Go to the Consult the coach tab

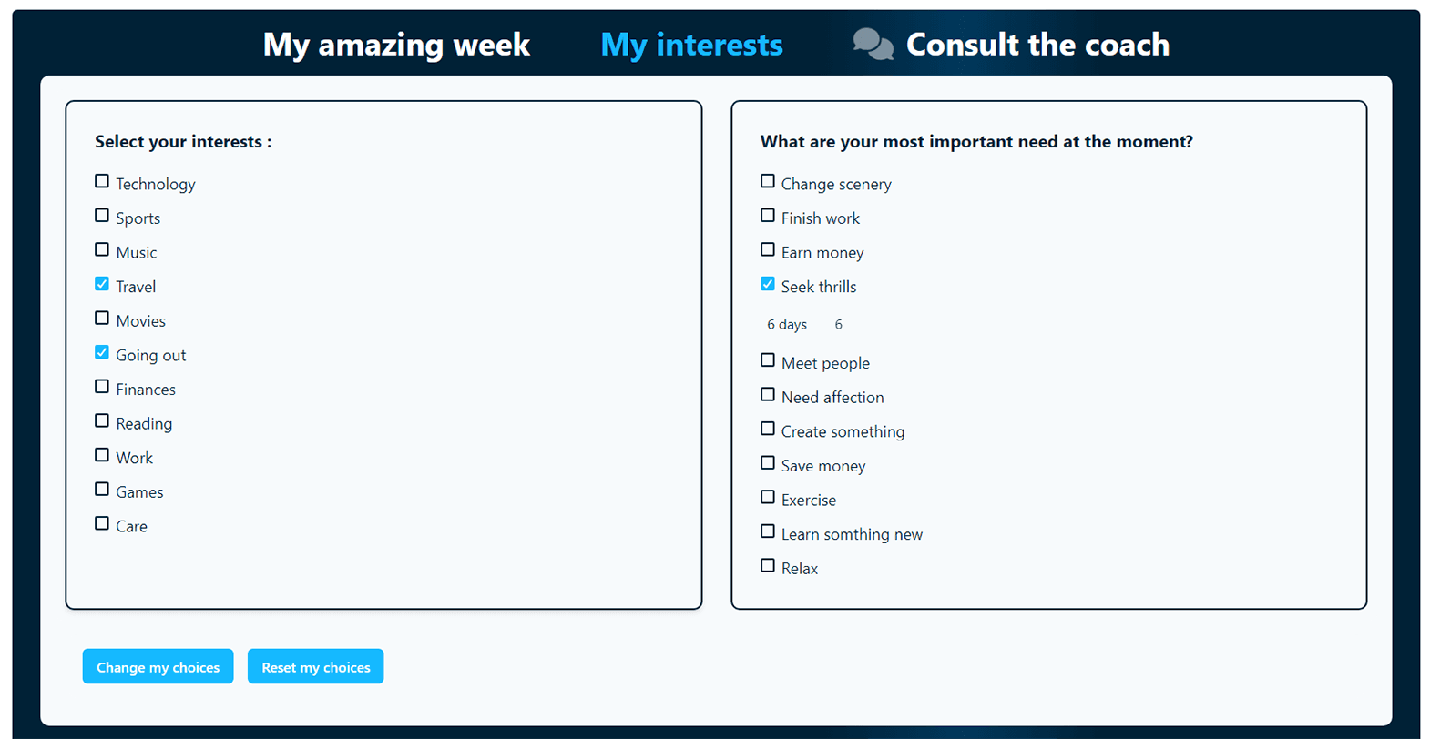pyautogui.click(x=1037, y=45)
